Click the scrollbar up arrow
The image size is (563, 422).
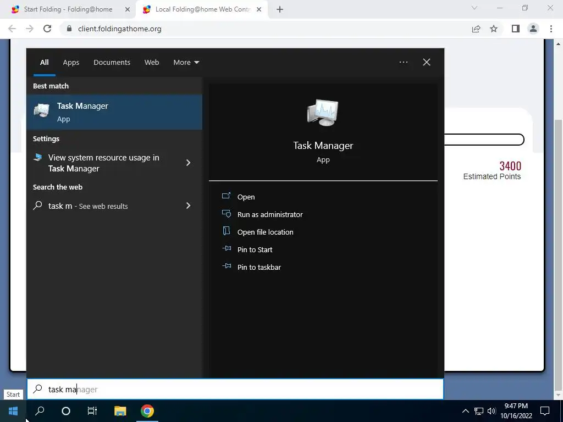click(559, 44)
